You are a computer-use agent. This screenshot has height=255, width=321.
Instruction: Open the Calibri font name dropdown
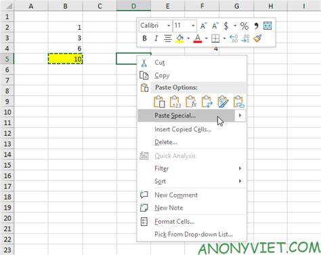169,26
